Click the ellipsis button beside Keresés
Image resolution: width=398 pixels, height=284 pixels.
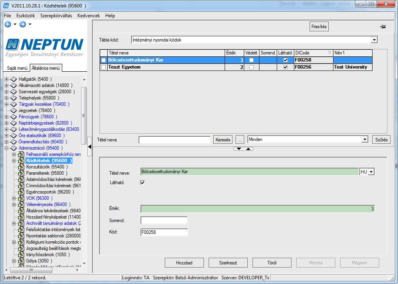(x=240, y=140)
